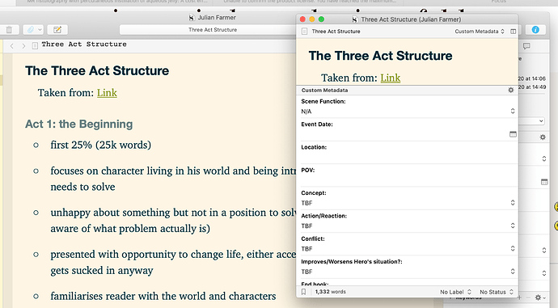Click bookmark icon in Quick Reference footer
The width and height of the screenshot is (558, 308).
303,292
